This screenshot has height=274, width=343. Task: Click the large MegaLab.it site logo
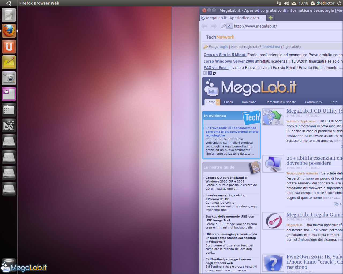pos(251,88)
